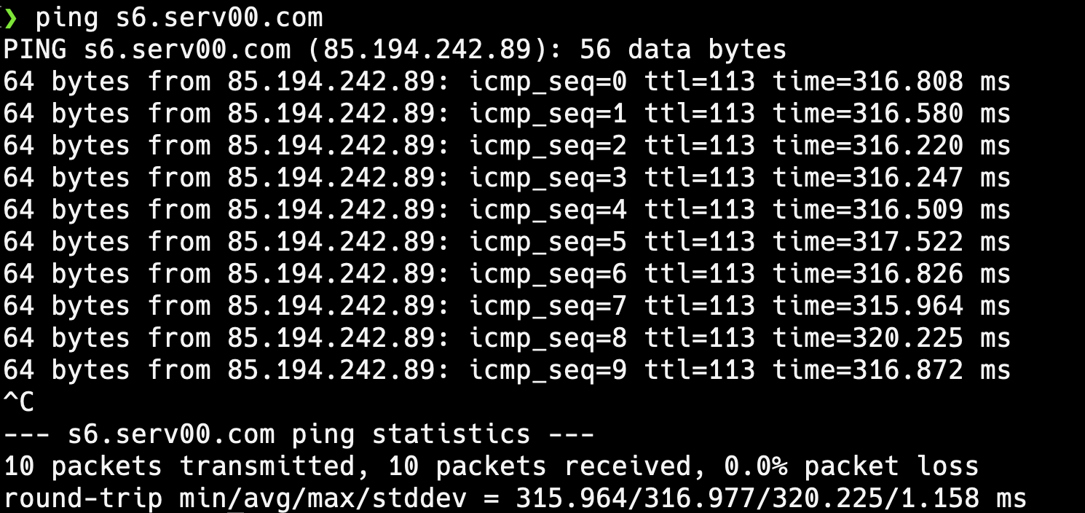Viewport: 1085px width, 513px height.
Task: Click the icmp_seq=9 text
Action: 548,369
